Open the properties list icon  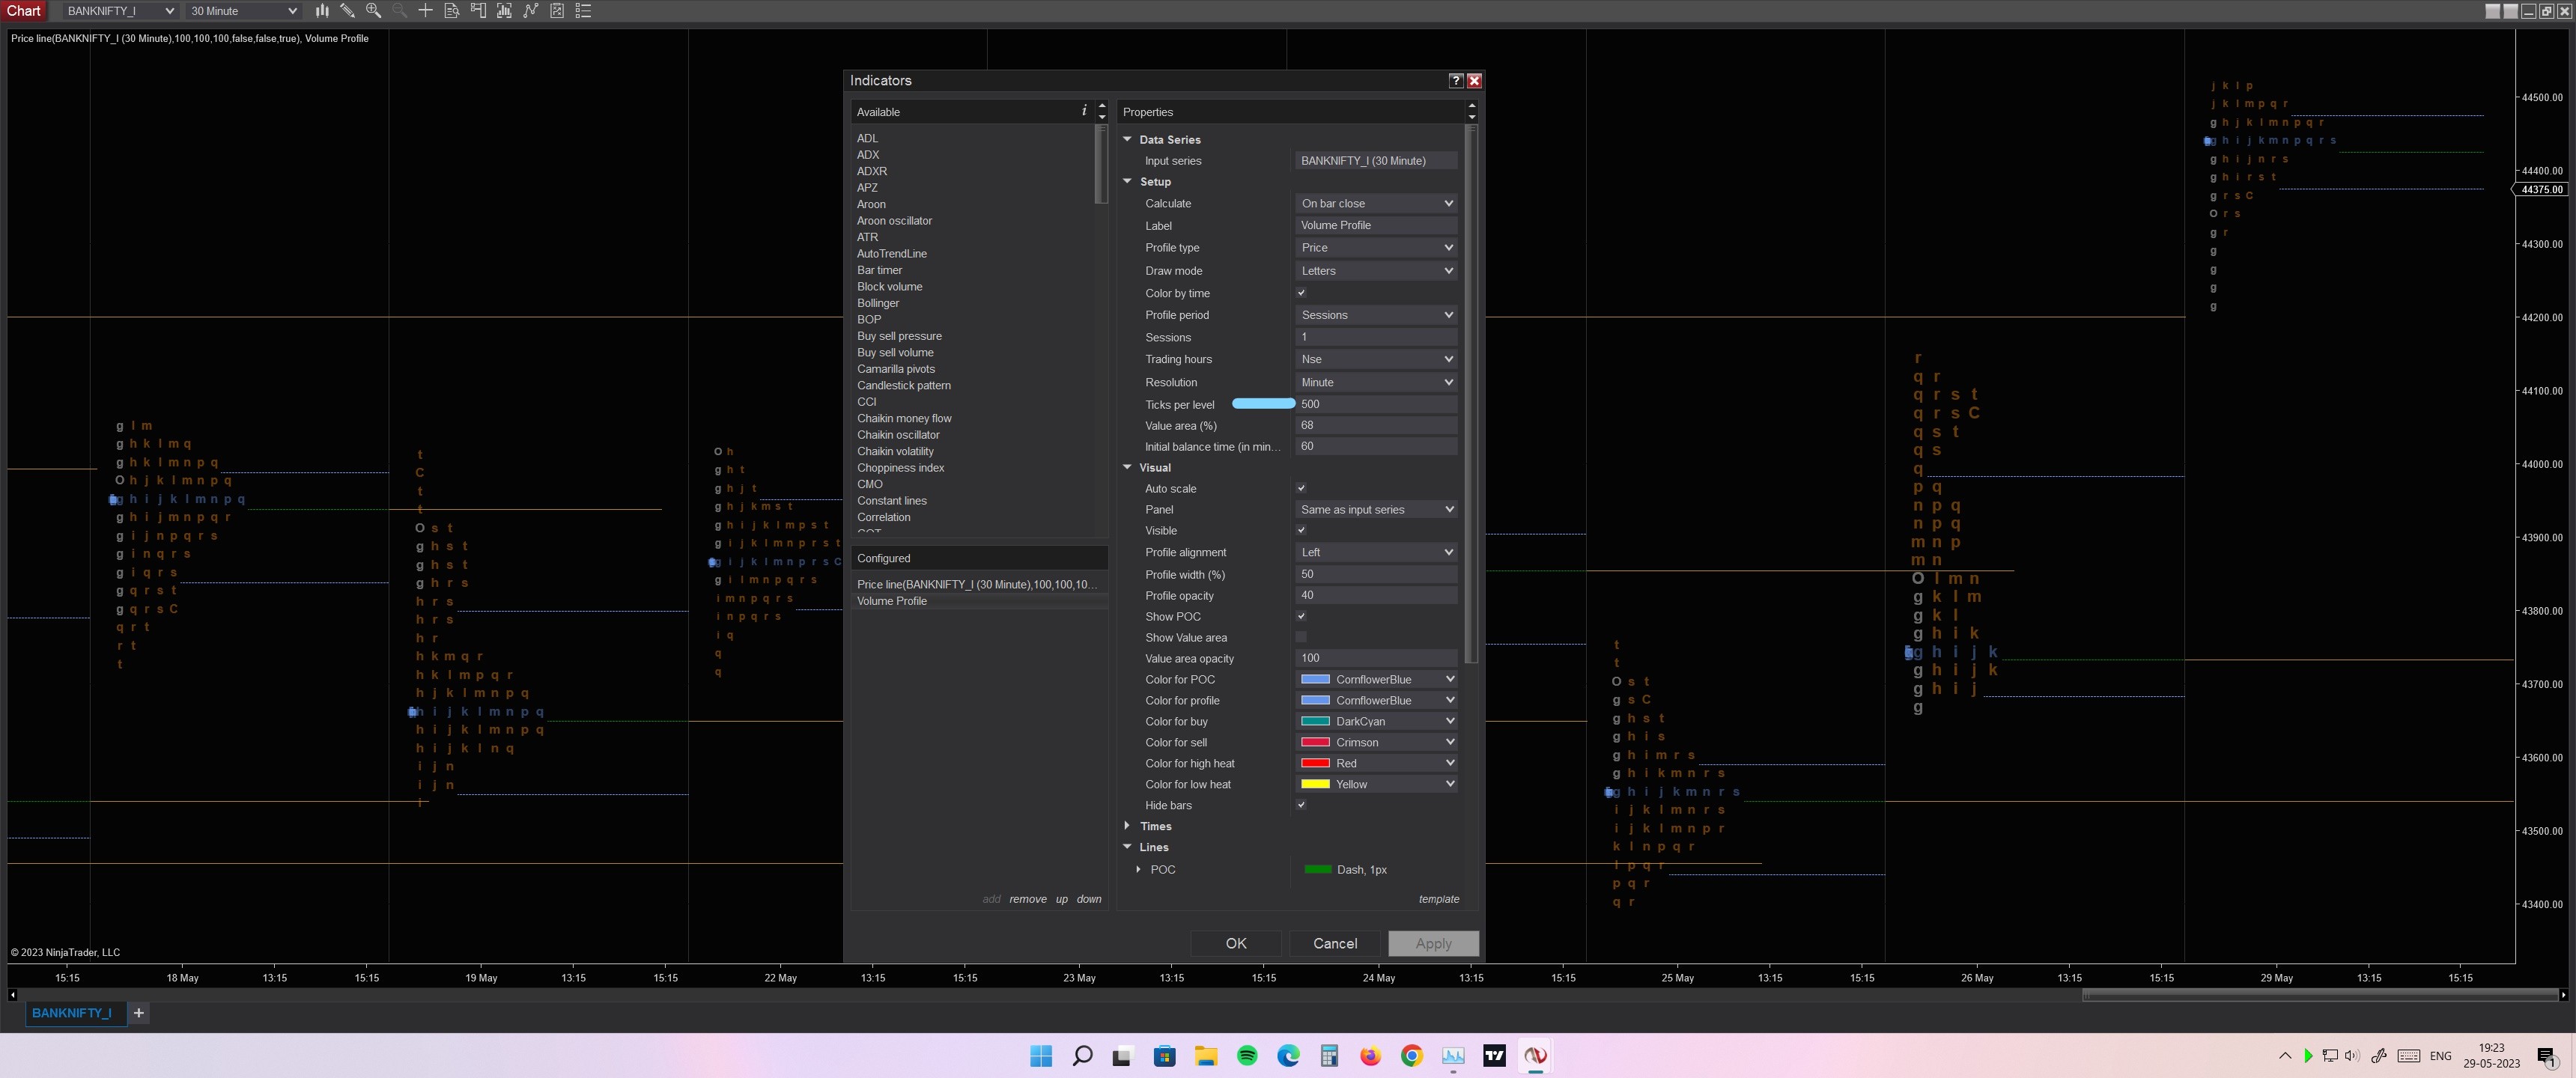584,11
